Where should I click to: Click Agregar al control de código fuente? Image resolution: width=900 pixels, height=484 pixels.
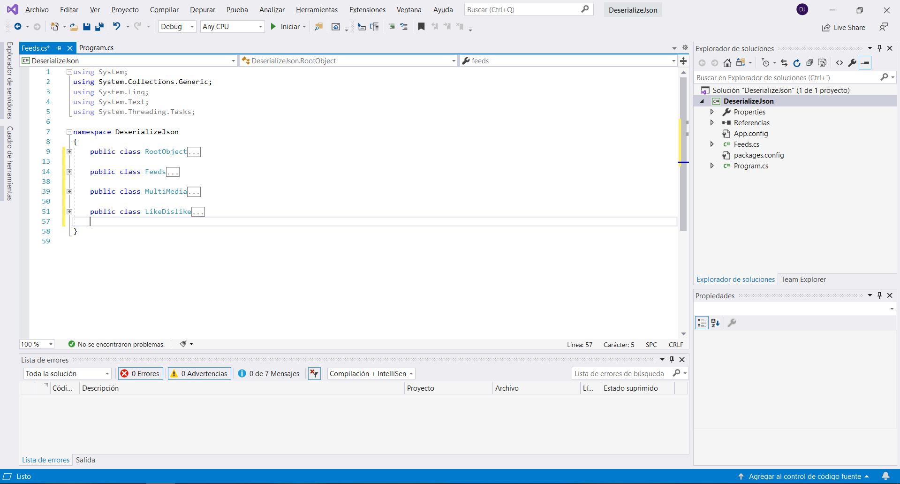pos(804,476)
